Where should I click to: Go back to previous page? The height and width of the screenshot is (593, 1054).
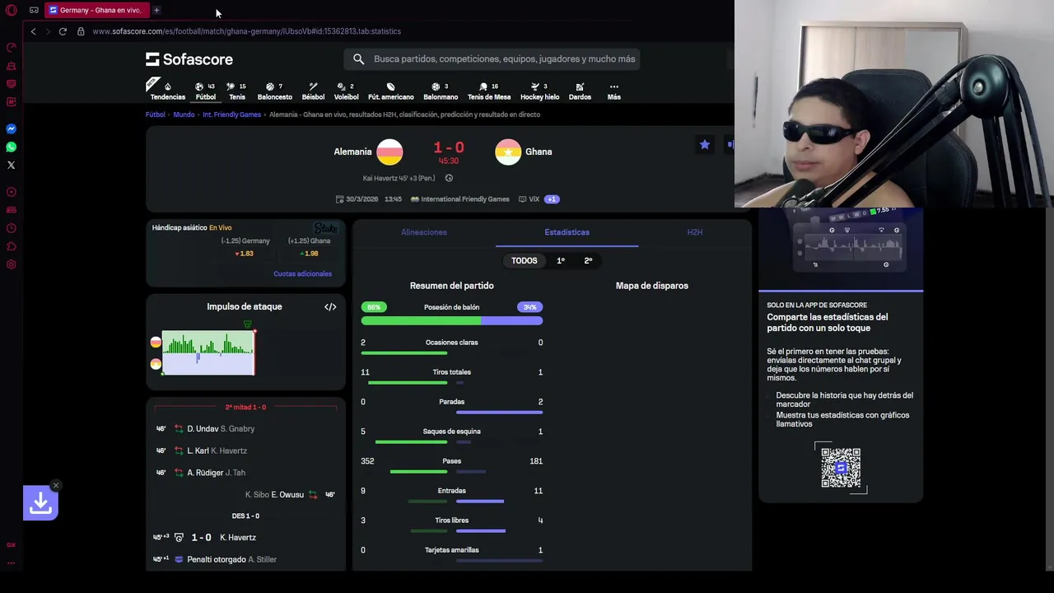(x=33, y=31)
